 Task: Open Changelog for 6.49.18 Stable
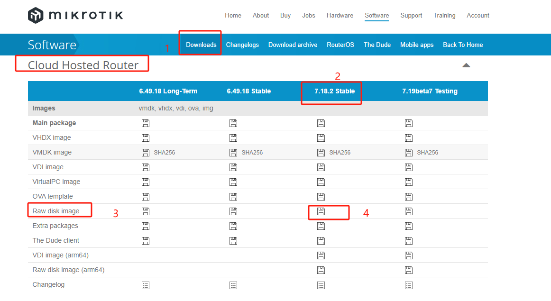click(x=233, y=285)
